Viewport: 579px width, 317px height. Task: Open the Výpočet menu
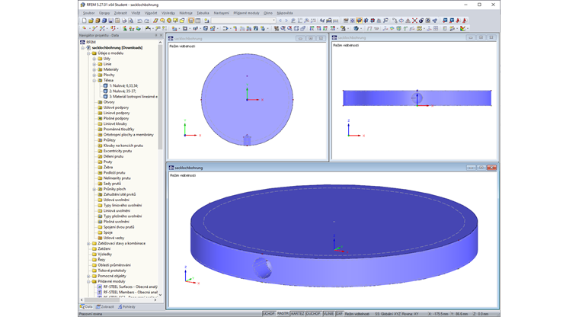pos(151,13)
